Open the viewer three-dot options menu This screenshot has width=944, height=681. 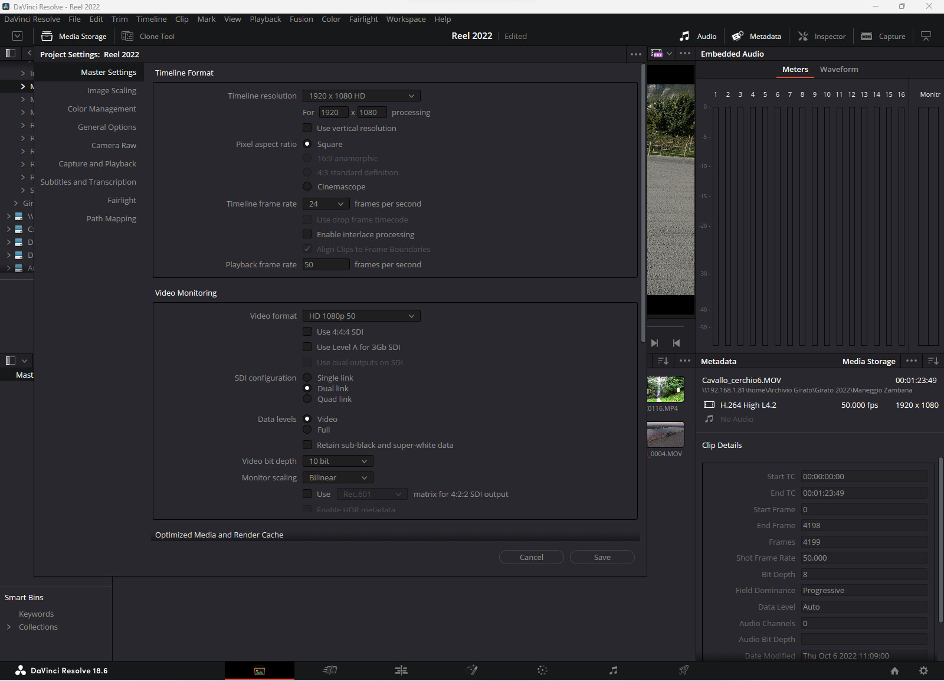(x=684, y=53)
